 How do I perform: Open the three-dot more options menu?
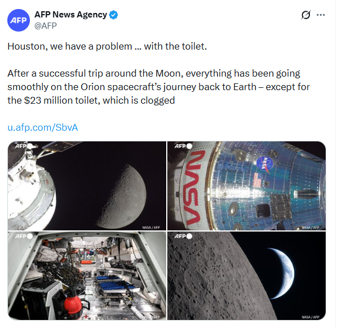coord(321,15)
